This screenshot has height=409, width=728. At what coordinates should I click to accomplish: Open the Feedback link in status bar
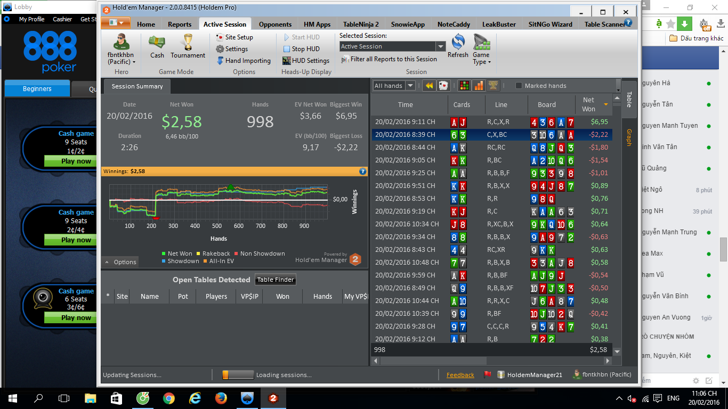460,375
